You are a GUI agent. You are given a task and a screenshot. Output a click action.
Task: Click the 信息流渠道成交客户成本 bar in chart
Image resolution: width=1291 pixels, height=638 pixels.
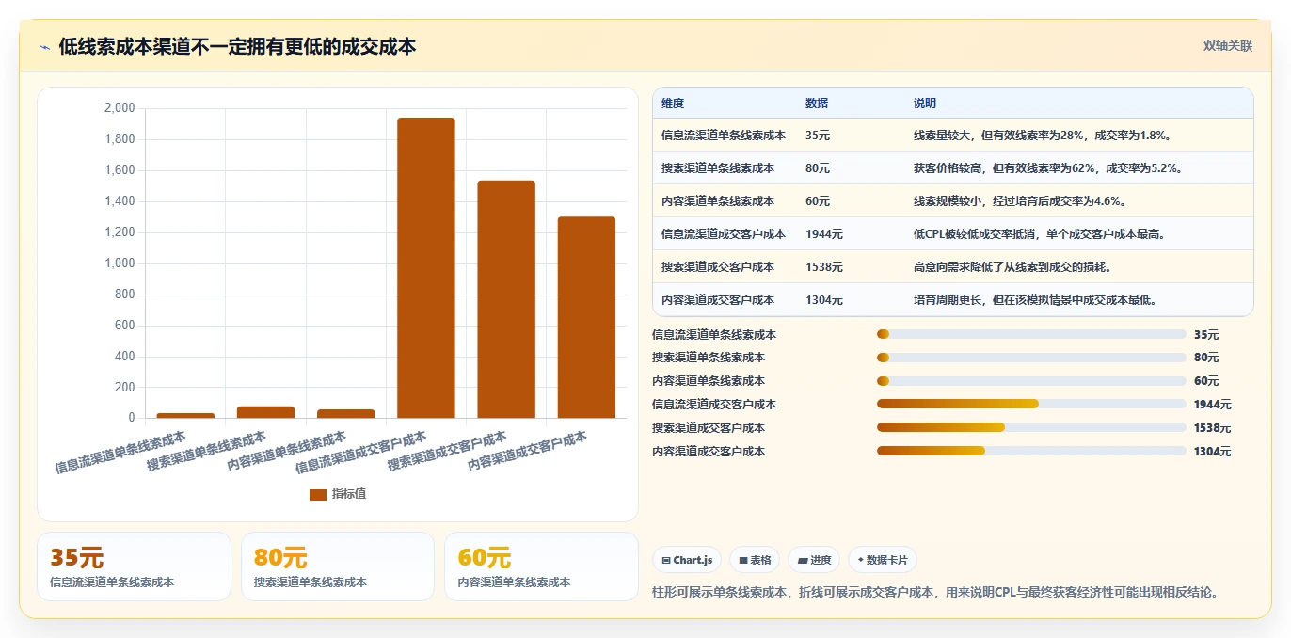(426, 267)
